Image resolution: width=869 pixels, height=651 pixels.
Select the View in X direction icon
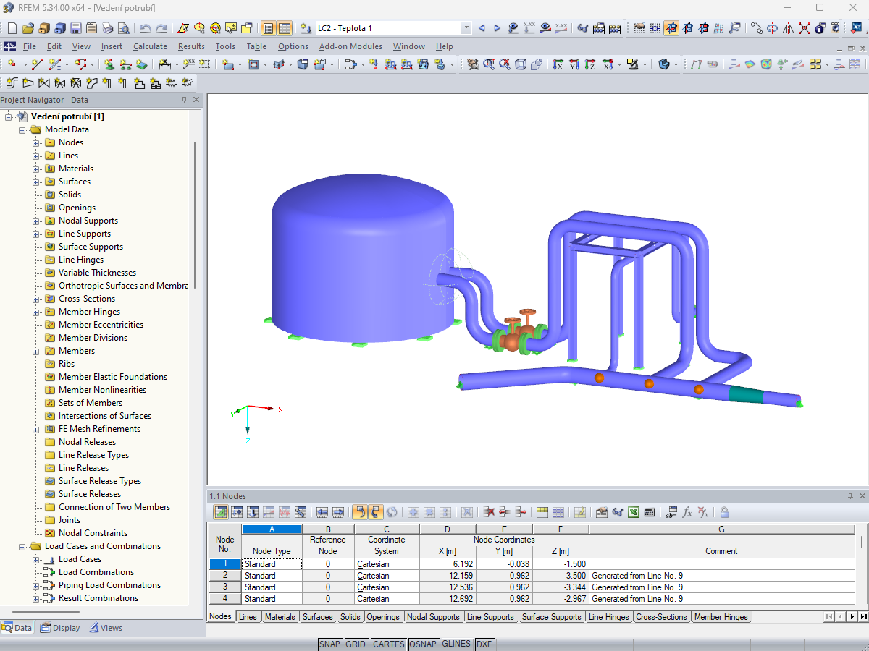(688, 29)
